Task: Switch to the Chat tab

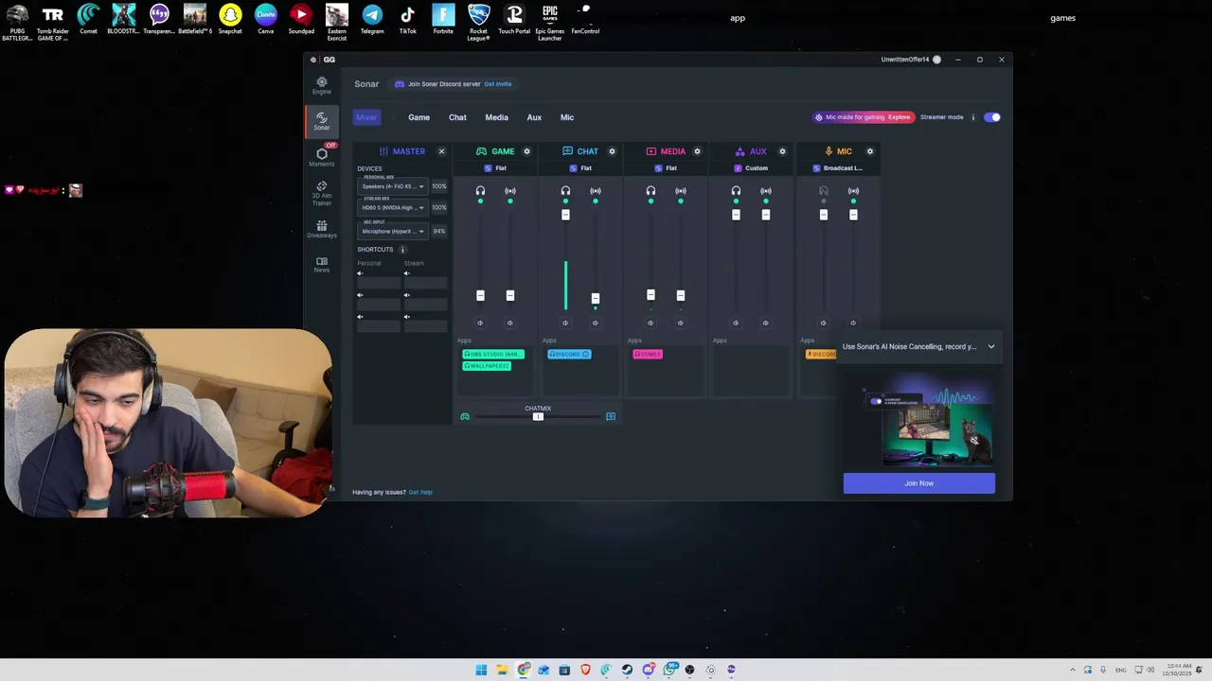Action: coord(457,117)
